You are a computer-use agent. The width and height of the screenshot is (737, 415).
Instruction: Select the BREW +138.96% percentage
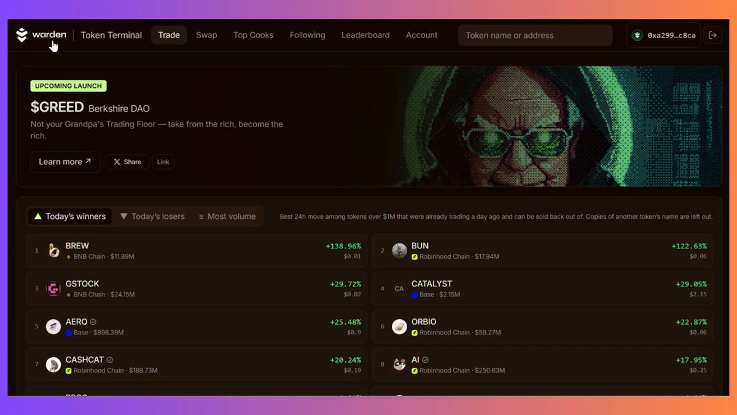[x=343, y=246]
